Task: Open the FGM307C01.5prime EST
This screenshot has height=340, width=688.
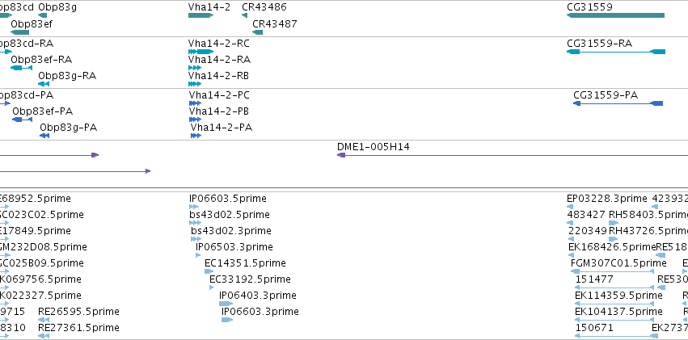Action: (613, 271)
